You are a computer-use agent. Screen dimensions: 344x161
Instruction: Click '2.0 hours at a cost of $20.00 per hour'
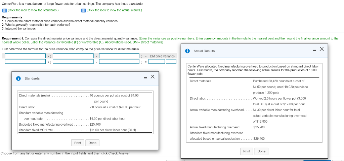click(x=115, y=107)
